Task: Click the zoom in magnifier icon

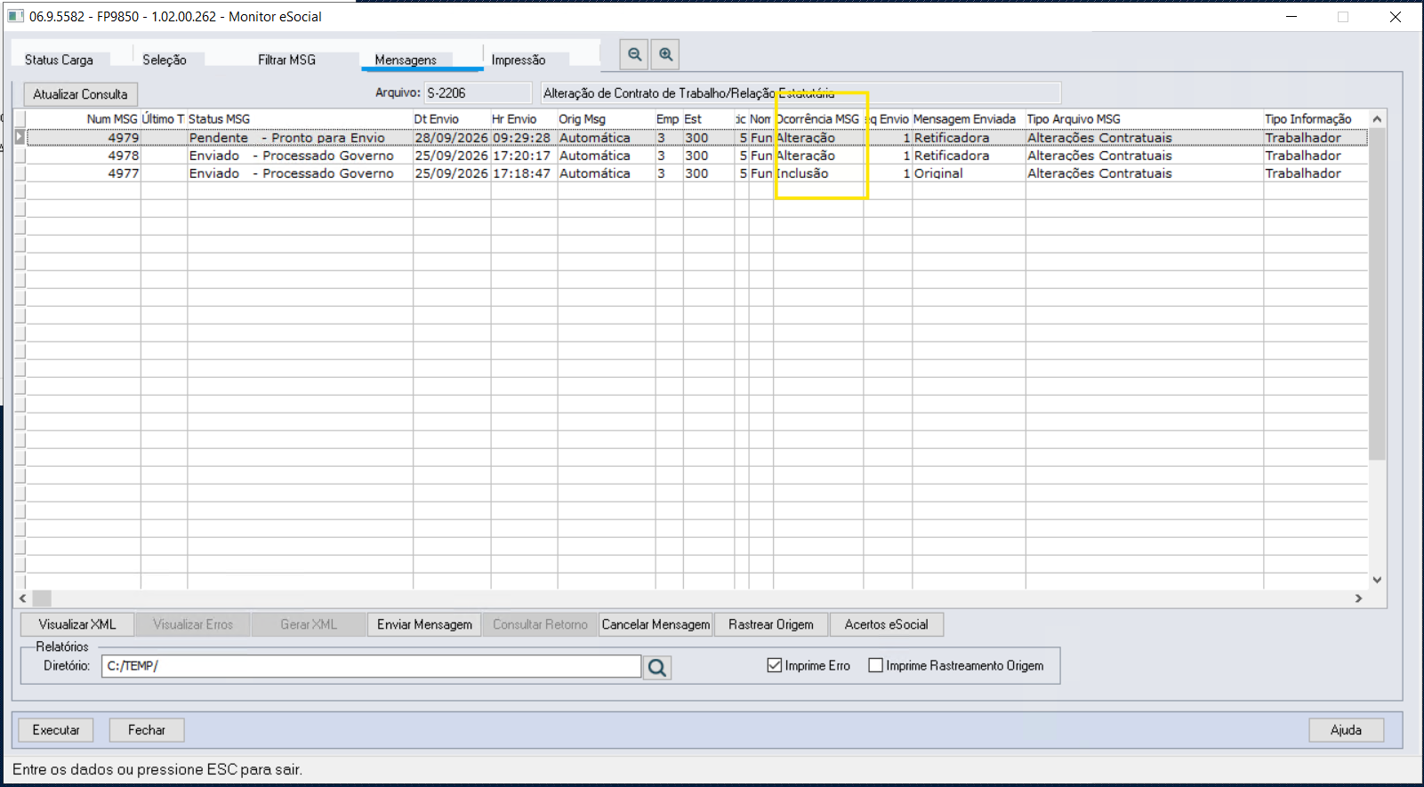Action: [x=665, y=54]
